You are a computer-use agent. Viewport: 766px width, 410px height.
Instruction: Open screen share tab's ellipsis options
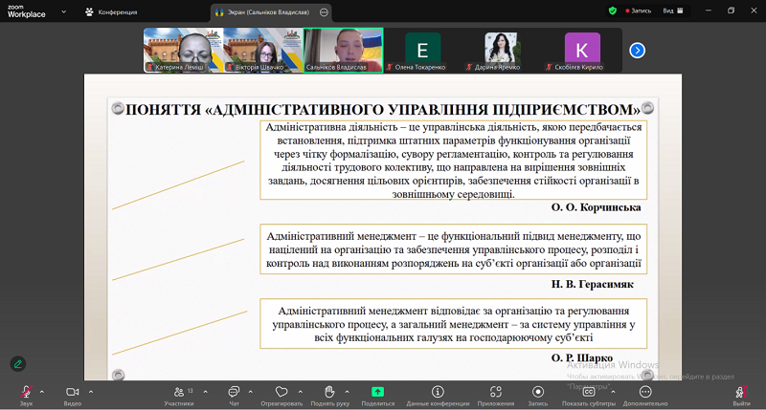pyautogui.click(x=324, y=12)
